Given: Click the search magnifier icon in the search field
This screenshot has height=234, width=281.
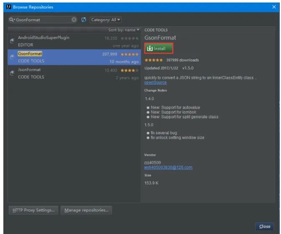Looking at the screenshot, I should coord(12,20).
